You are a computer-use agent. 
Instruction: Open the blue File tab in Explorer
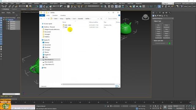42,15
